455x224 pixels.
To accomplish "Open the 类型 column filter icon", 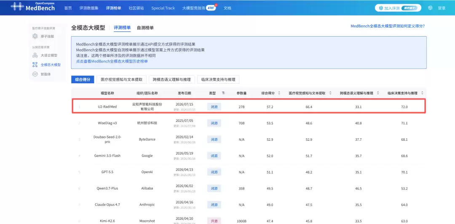I will tap(223, 93).
